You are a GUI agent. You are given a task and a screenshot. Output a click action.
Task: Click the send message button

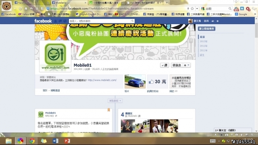click(x=177, y=65)
